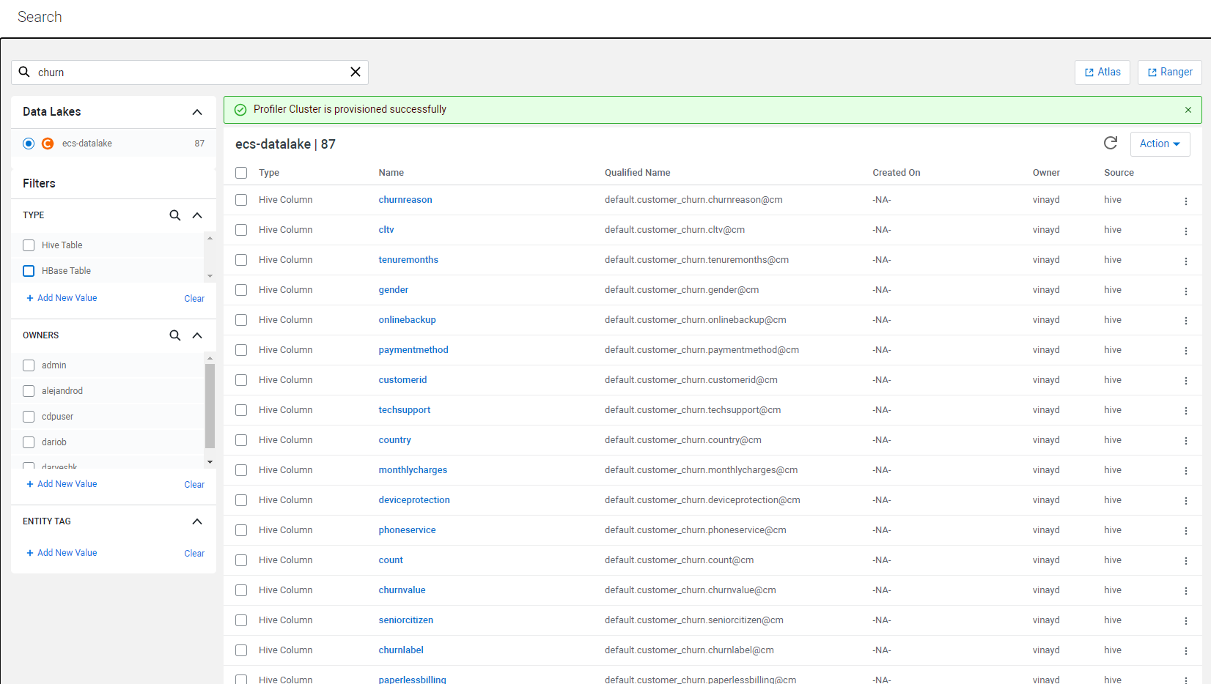Open row menu for gender column
The width and height of the screenshot is (1211, 684).
tap(1186, 291)
